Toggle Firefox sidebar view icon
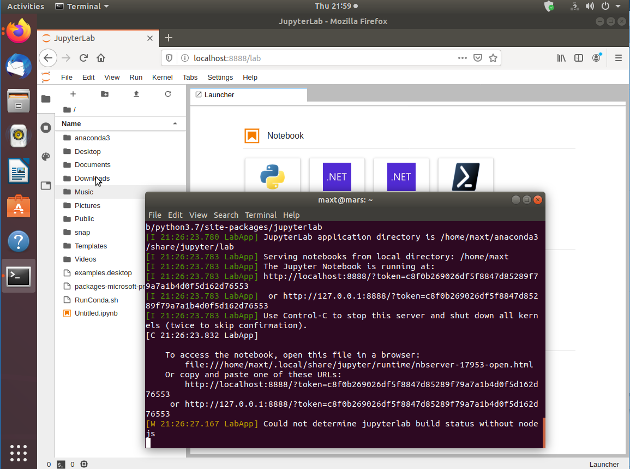Image resolution: width=630 pixels, height=469 pixels. pyautogui.click(x=579, y=58)
